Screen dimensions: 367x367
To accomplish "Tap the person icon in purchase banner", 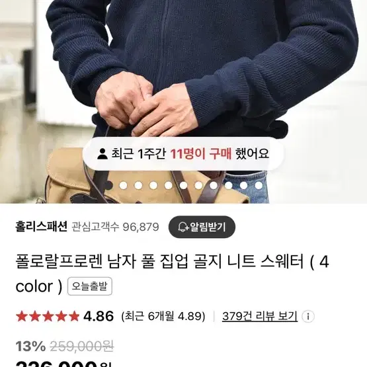I will pos(102,154).
